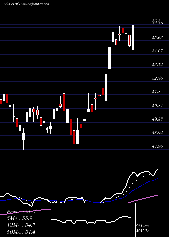Select the 49.88 price axis label

[x=158, y=119]
